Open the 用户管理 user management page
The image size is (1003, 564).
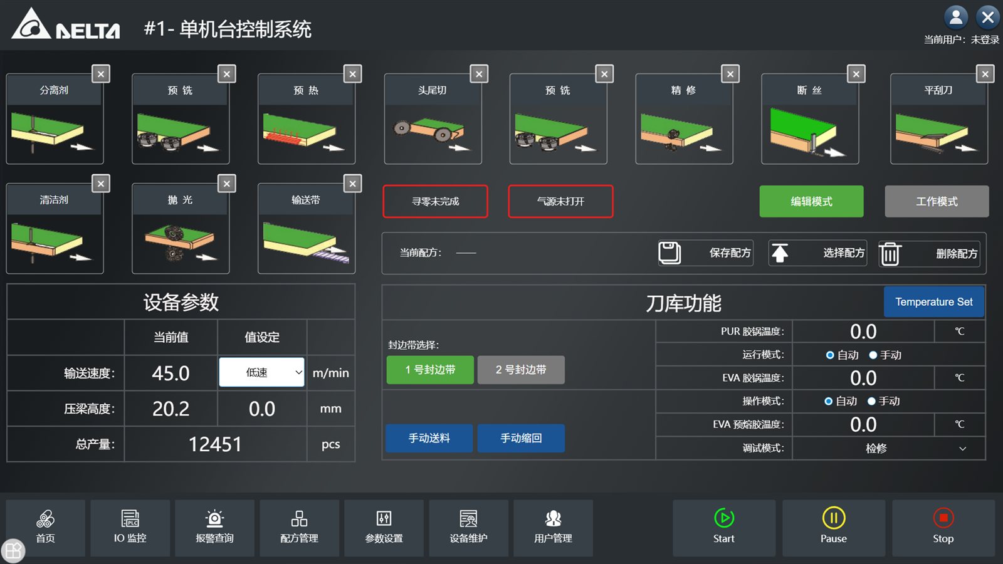(x=553, y=528)
